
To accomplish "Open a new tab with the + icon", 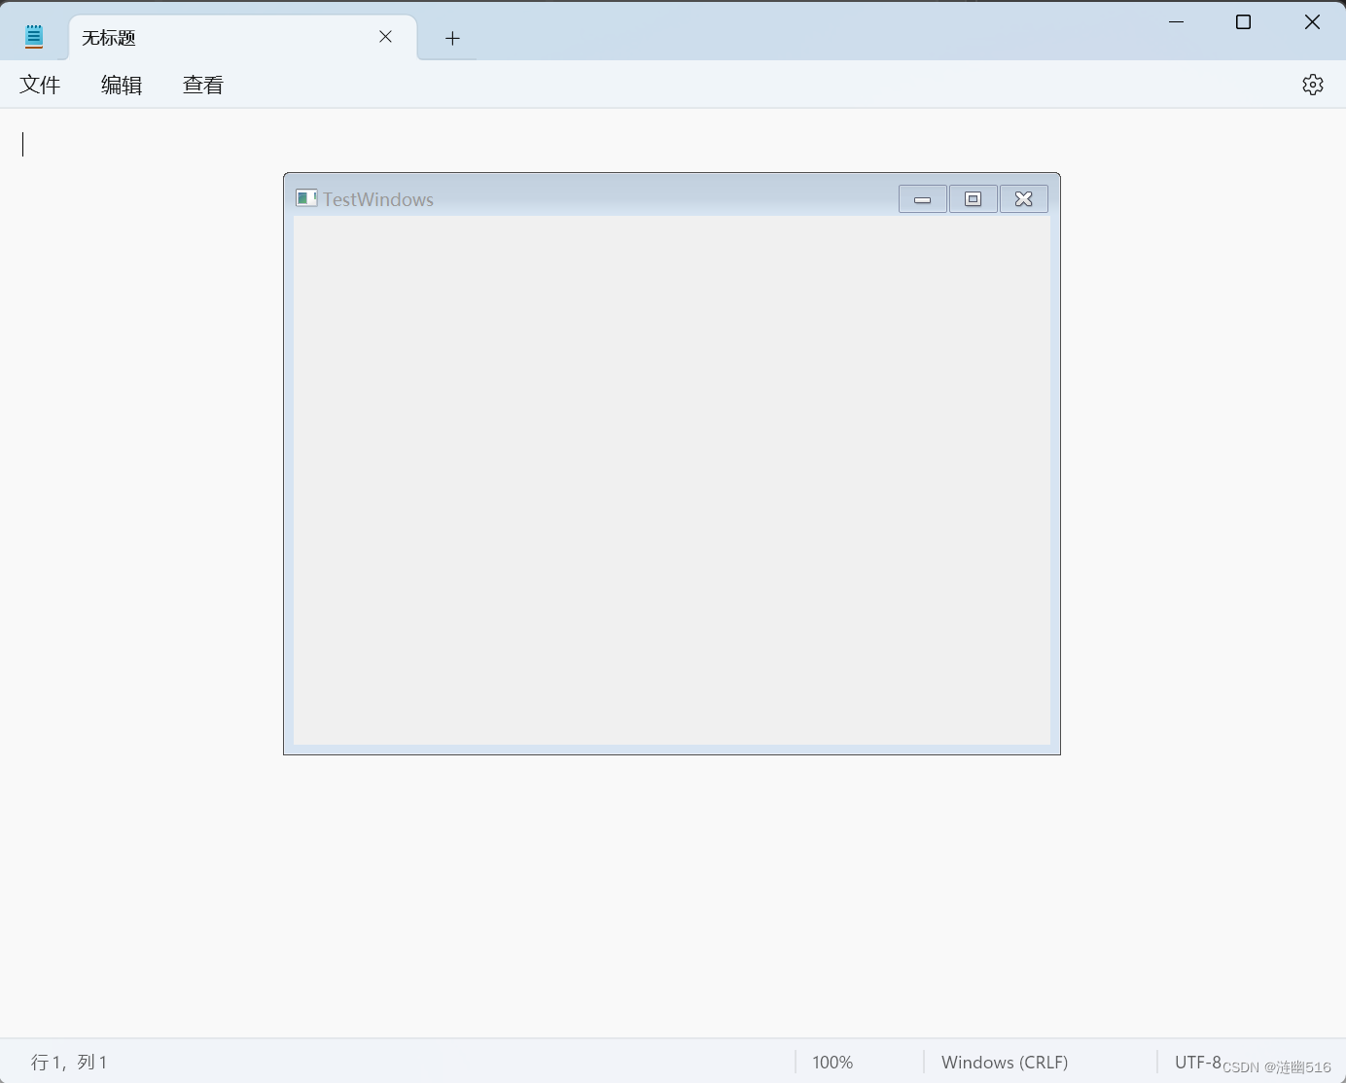I will 452,38.
